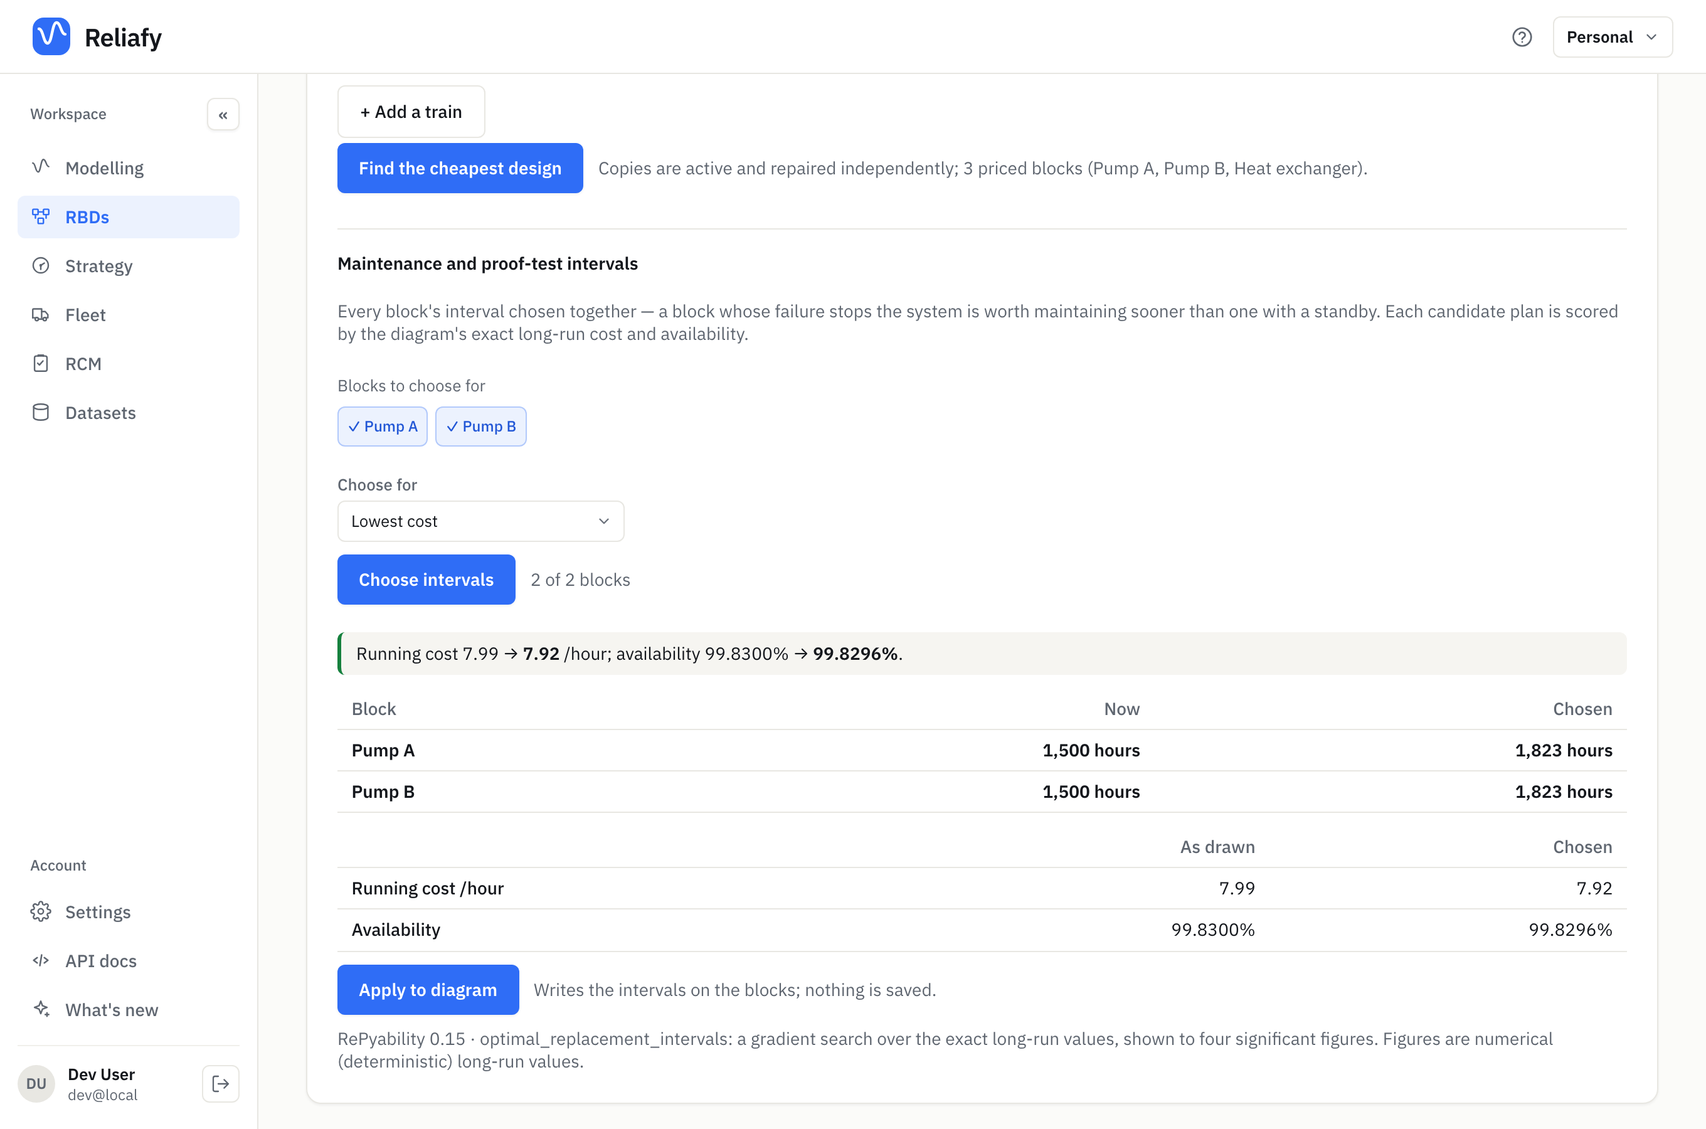1706x1129 pixels.
Task: Navigate to the Fleet page
Action: click(x=128, y=315)
